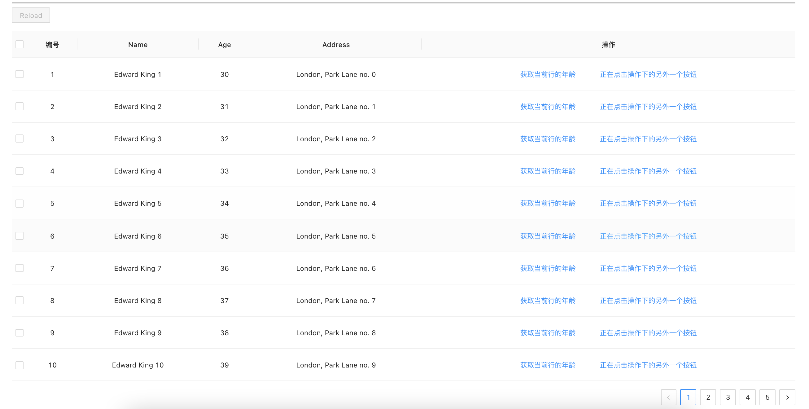Click 正在点击操作下的另外一个按钮 for Edward King 10
The height and width of the screenshot is (409, 809).
click(x=648, y=365)
